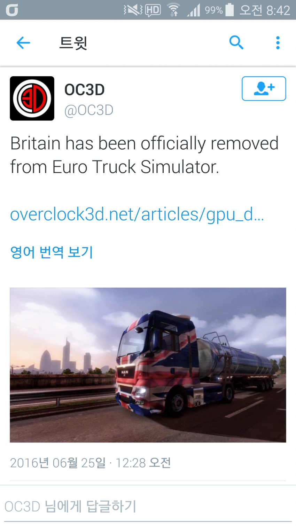Tap the tweet timestamp 2016년 06월 25일
The height and width of the screenshot is (526, 296).
point(58,463)
